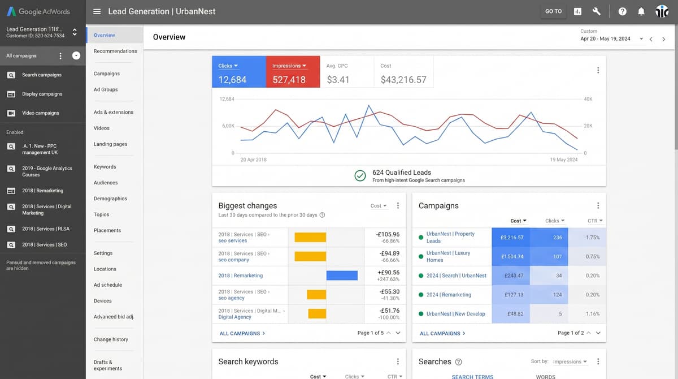
Task: Open Campaigns card Clicks column dropdown
Action: (x=554, y=221)
